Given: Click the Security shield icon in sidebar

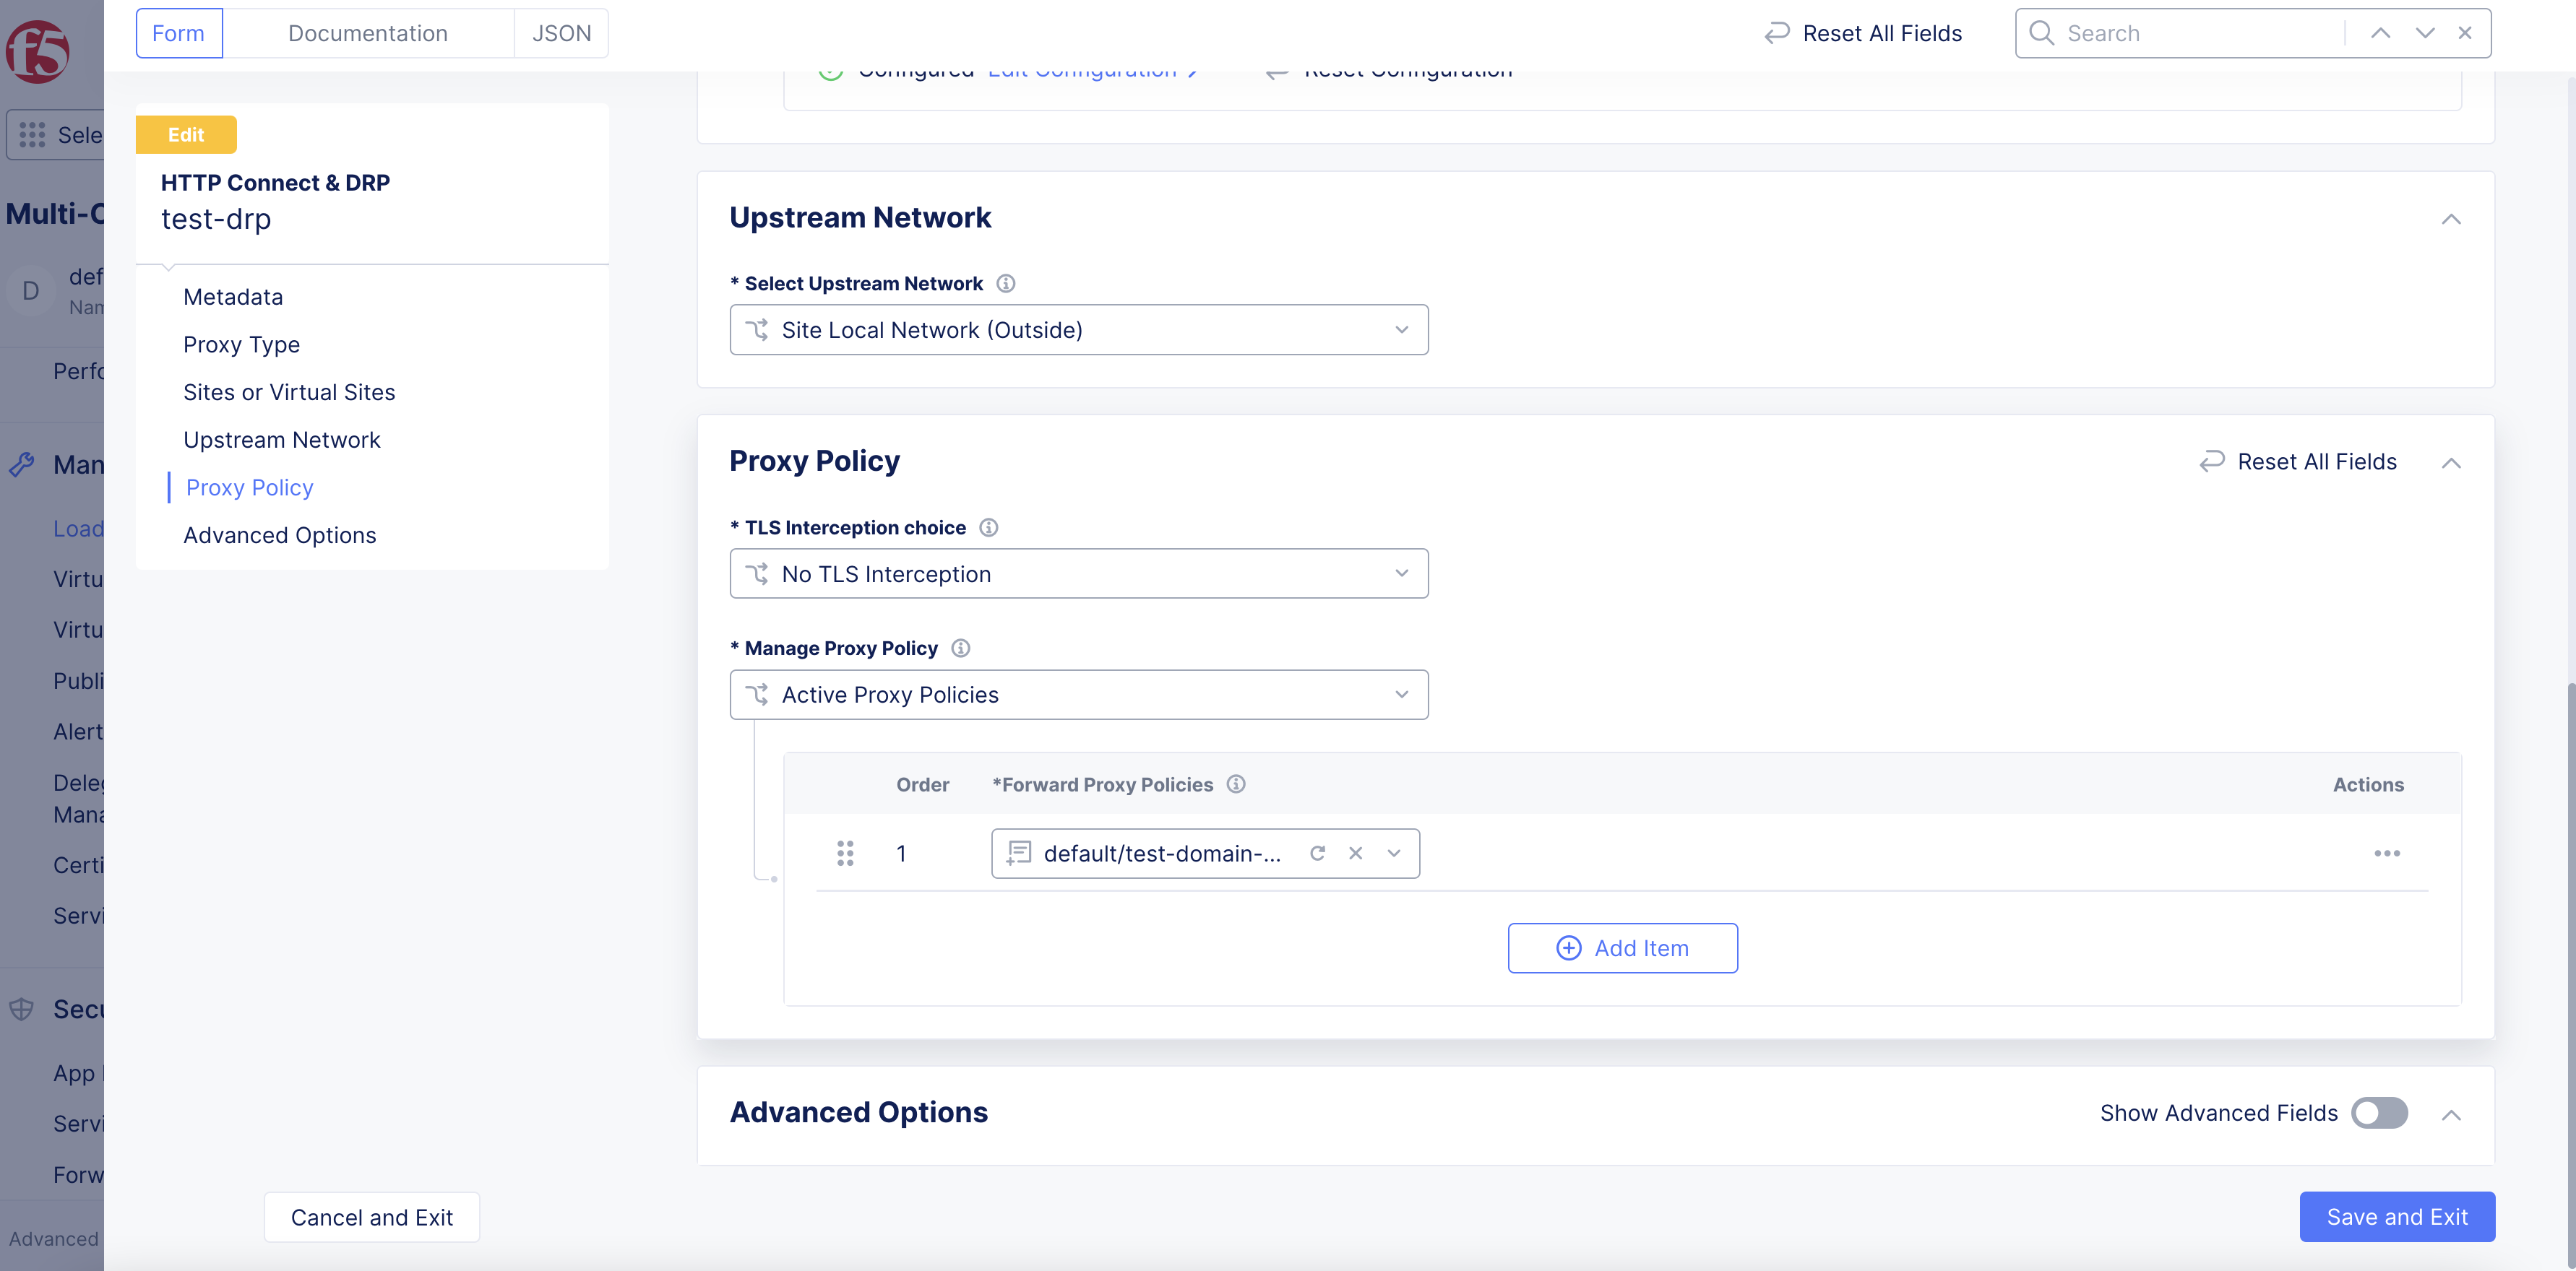Looking at the screenshot, I should (x=22, y=1009).
